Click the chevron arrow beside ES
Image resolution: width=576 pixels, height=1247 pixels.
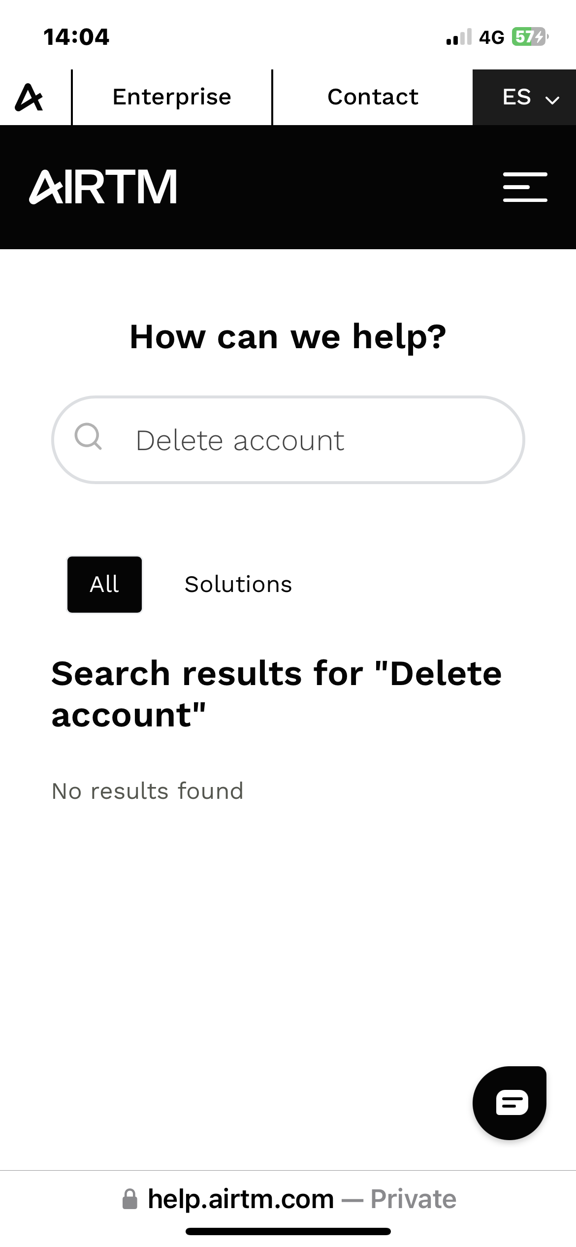(x=552, y=100)
